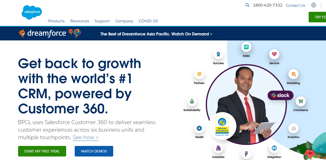Click the BPCL uses Salesforce paragraph text

87,130
